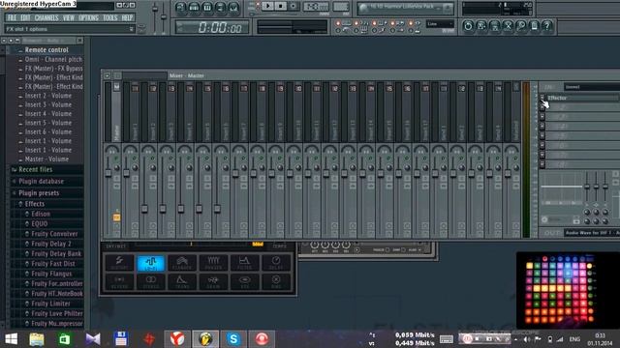The height and width of the screenshot is (348, 620).
Task: Select the Delay effect in Effector
Action: pyautogui.click(x=276, y=263)
